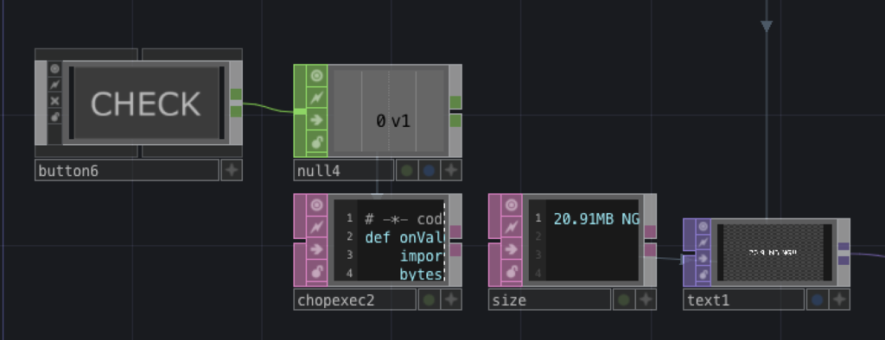Click the '0 v1' channel viewer in null4
This screenshot has width=885, height=340.
click(x=388, y=110)
